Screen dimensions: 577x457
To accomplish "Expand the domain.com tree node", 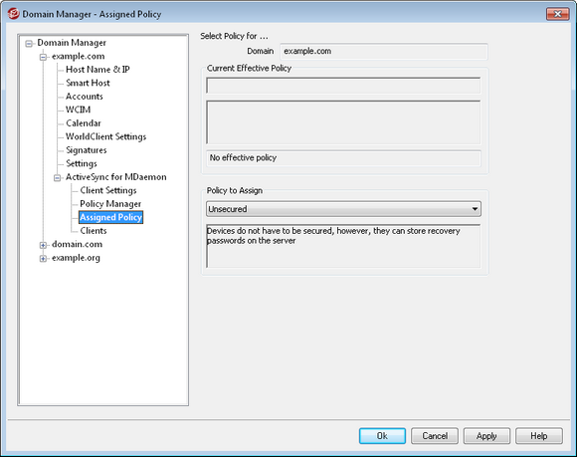I will pos(43,245).
